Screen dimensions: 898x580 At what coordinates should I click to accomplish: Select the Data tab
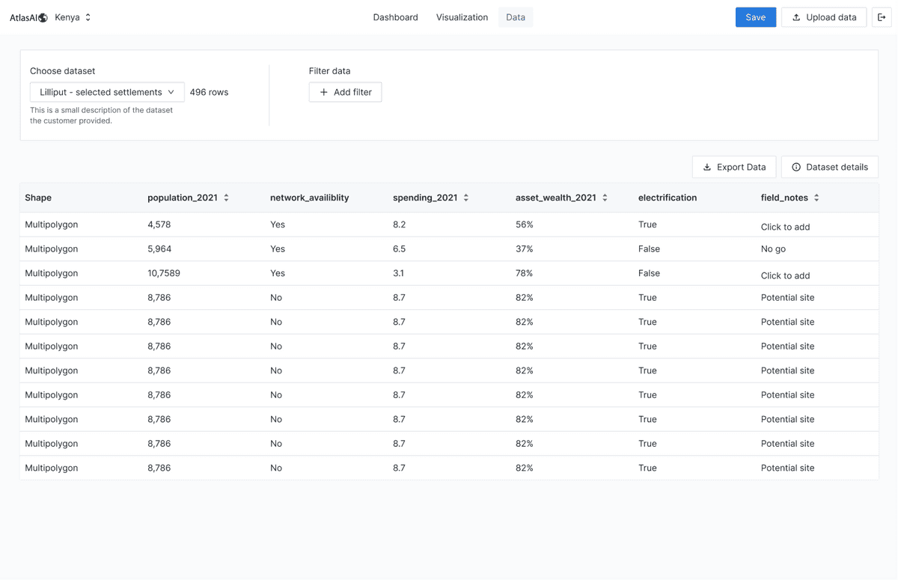[x=516, y=17]
